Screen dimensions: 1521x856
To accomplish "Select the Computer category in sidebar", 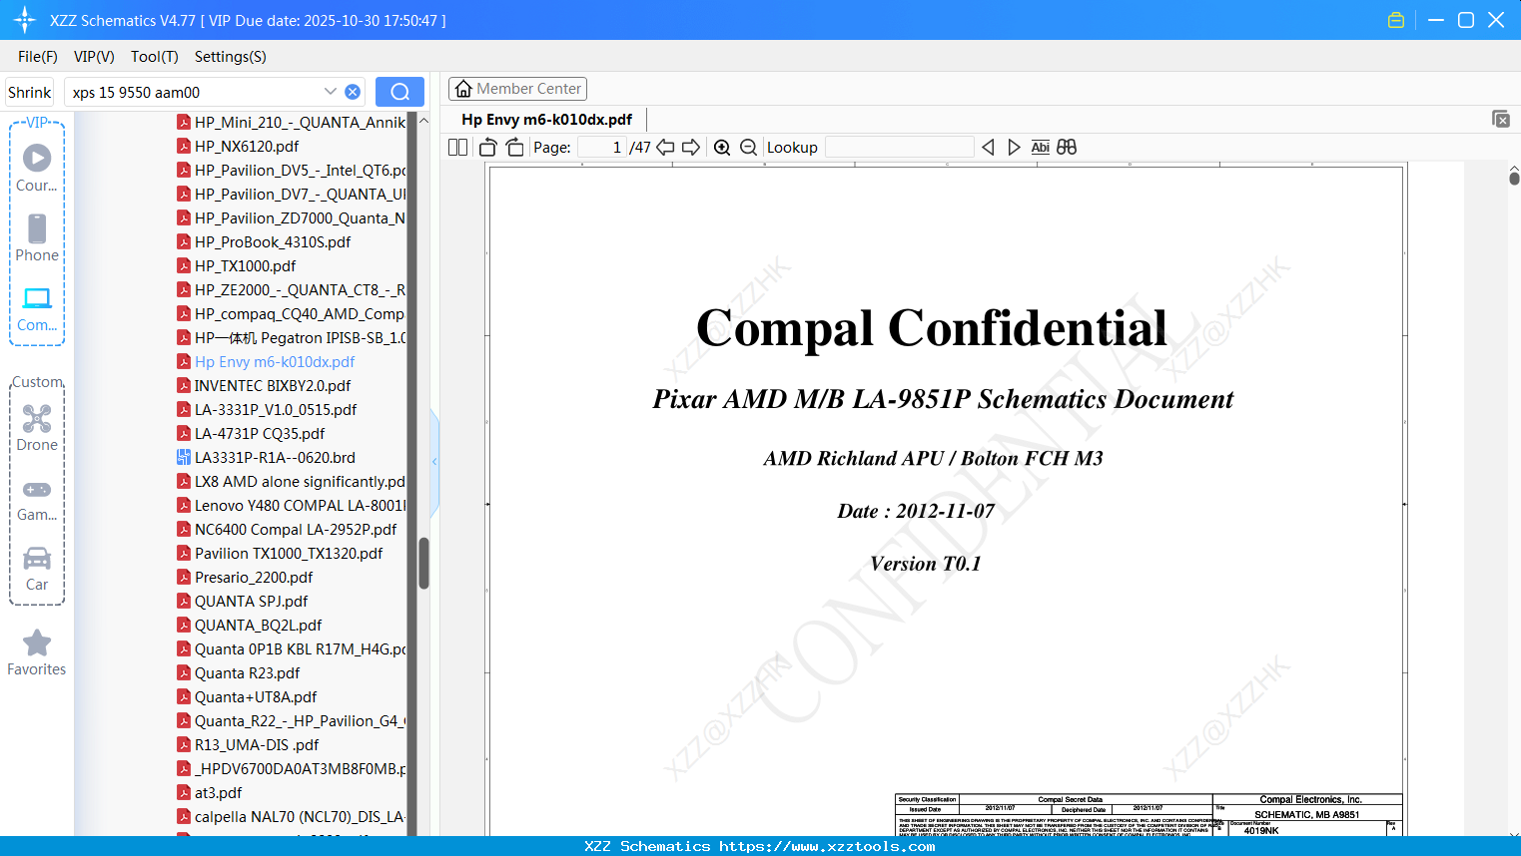I will (37, 308).
